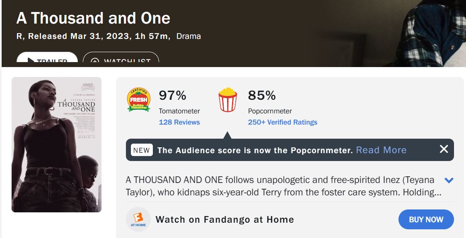Click the Popcornmeter label under 85%

(x=270, y=111)
